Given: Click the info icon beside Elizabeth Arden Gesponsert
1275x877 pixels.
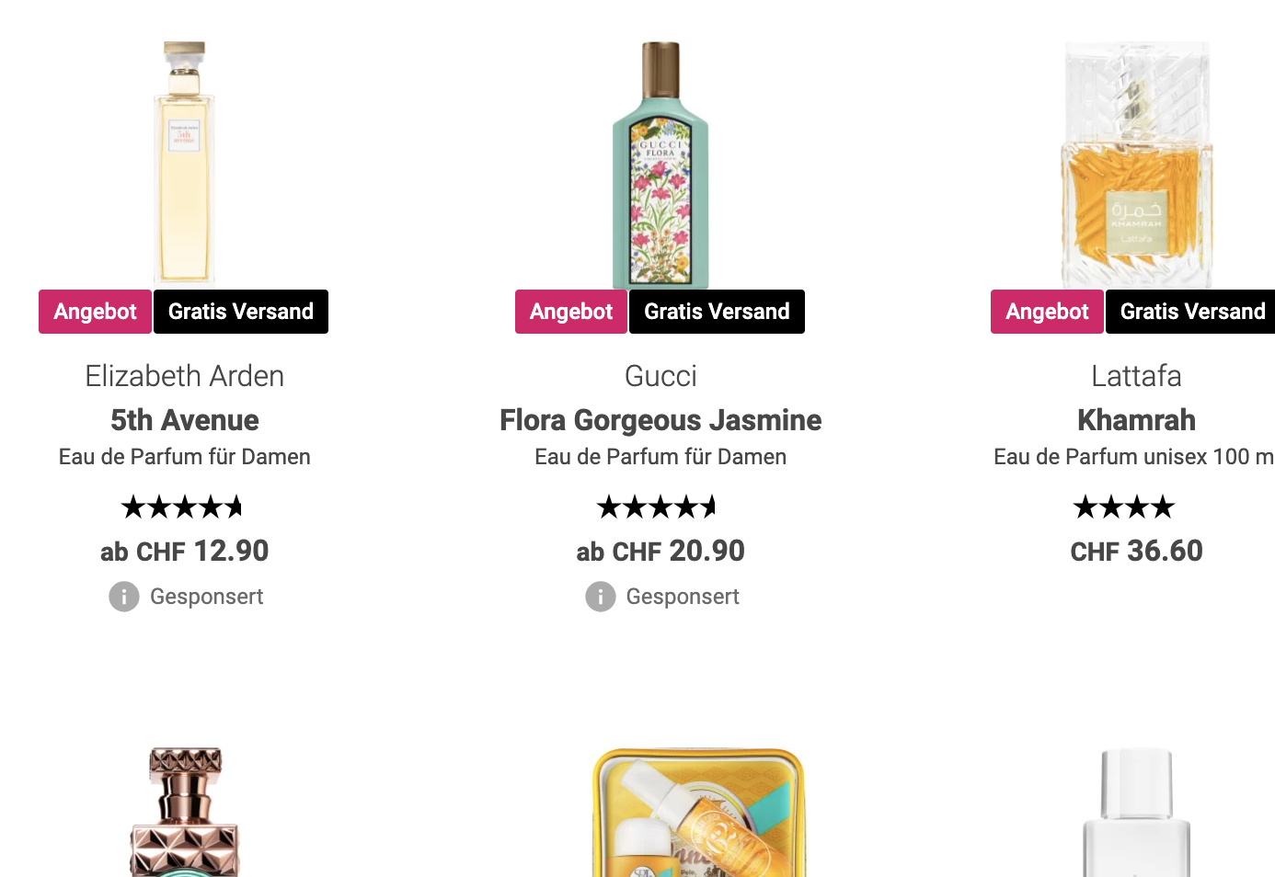Looking at the screenshot, I should [x=124, y=597].
